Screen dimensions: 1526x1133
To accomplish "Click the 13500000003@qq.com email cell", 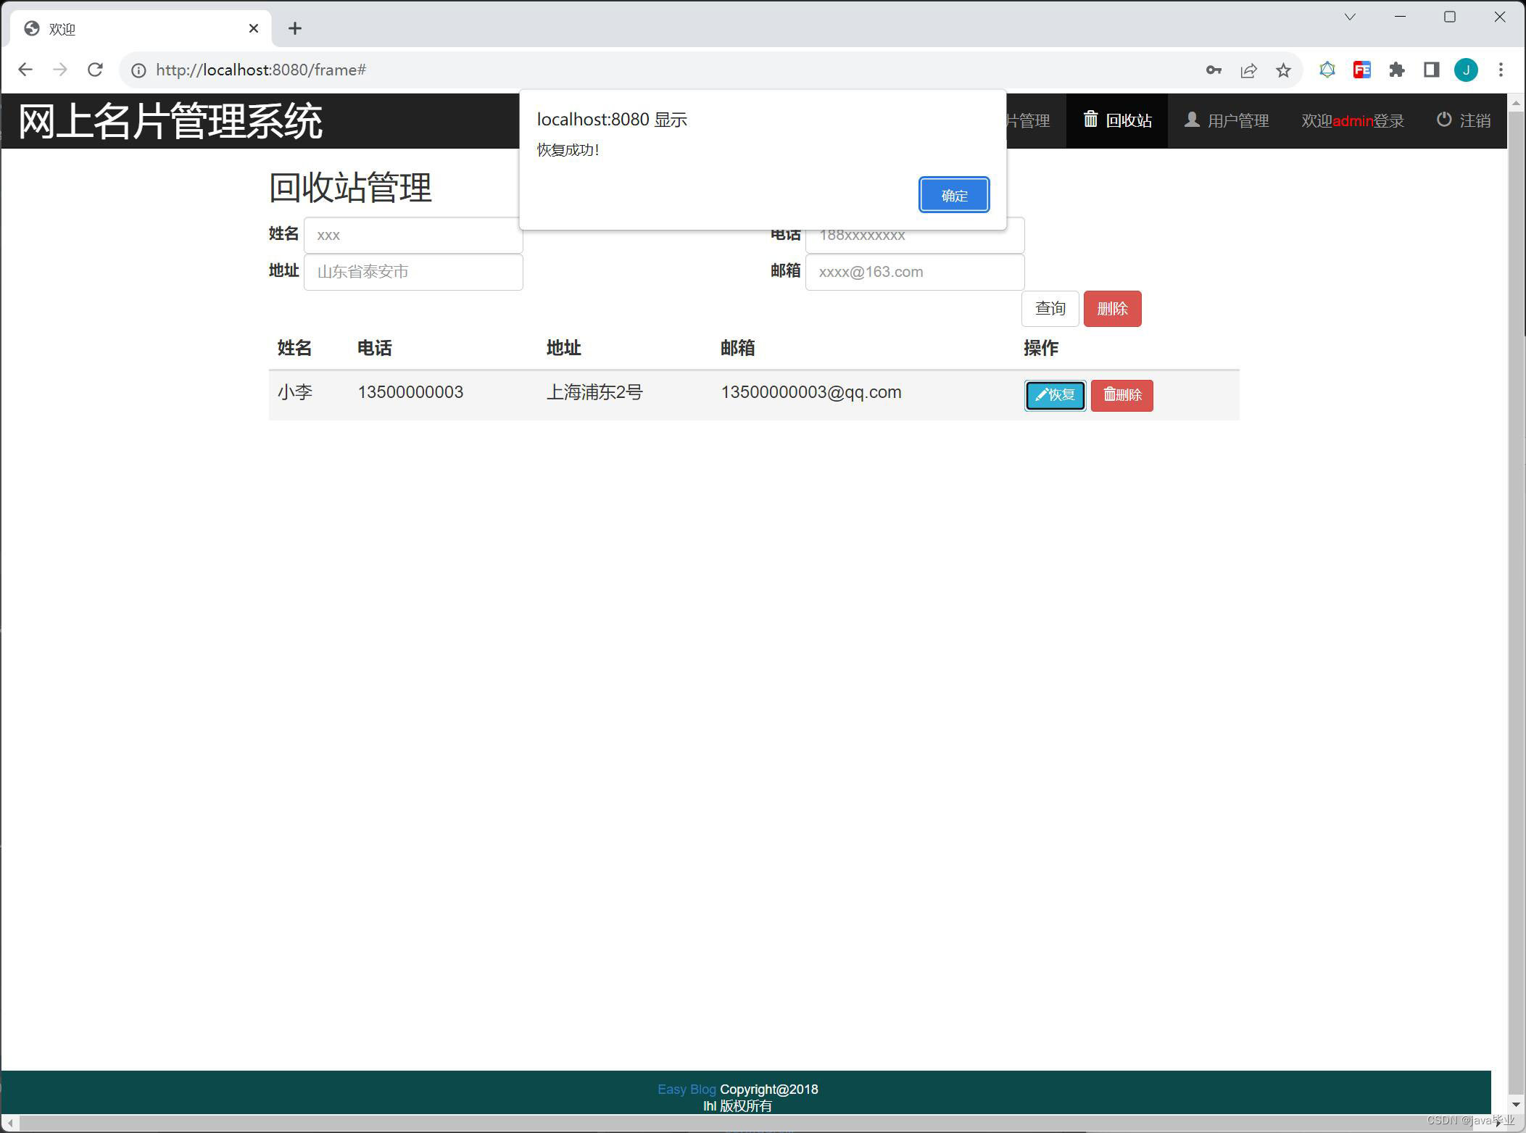I will click(x=811, y=392).
